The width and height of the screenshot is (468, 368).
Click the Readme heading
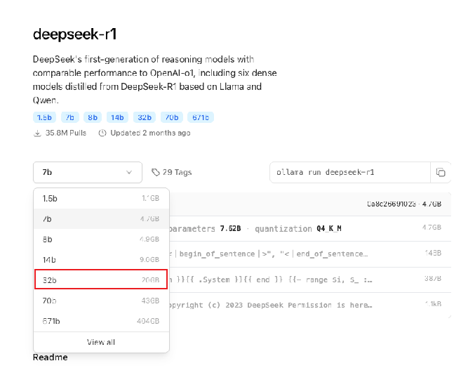pos(50,357)
